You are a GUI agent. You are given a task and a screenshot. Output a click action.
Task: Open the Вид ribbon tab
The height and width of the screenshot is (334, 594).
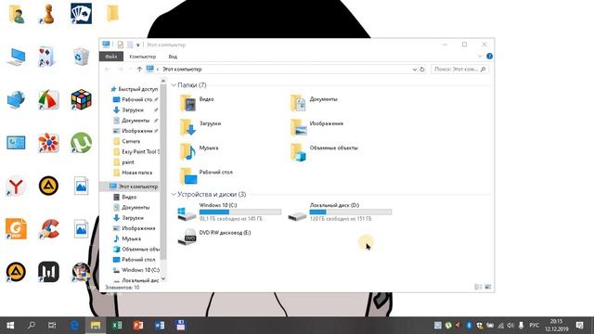pyautogui.click(x=173, y=57)
